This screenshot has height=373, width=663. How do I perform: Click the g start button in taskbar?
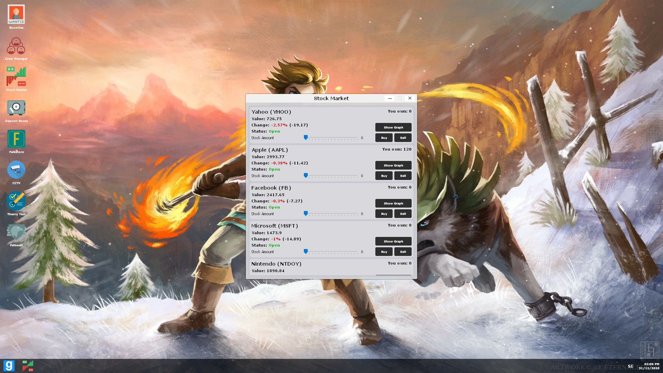[9, 365]
